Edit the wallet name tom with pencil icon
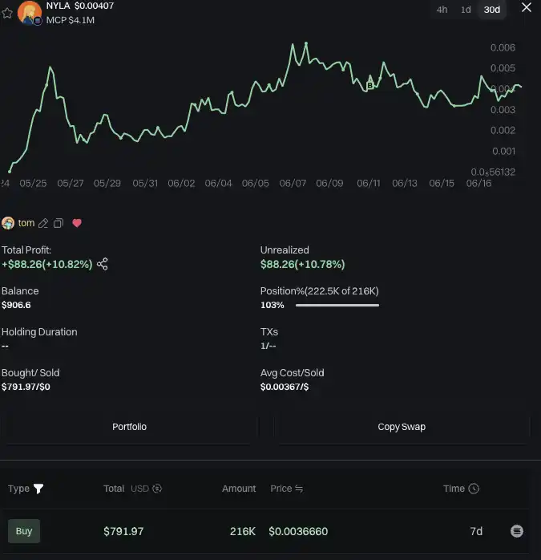 (44, 223)
